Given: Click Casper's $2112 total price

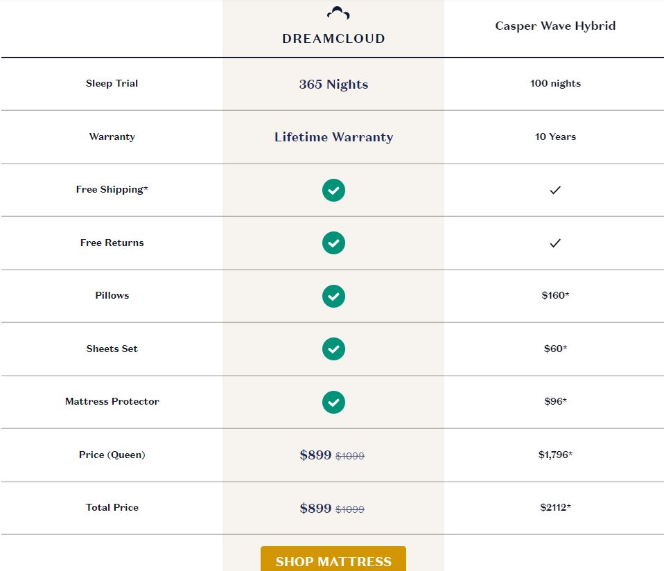Looking at the screenshot, I should tap(555, 507).
